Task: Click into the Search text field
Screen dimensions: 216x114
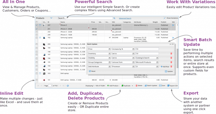Action: (x=85, y=18)
